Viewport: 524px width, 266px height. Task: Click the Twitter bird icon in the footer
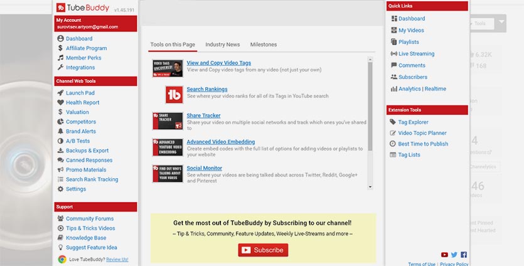pos(454,255)
